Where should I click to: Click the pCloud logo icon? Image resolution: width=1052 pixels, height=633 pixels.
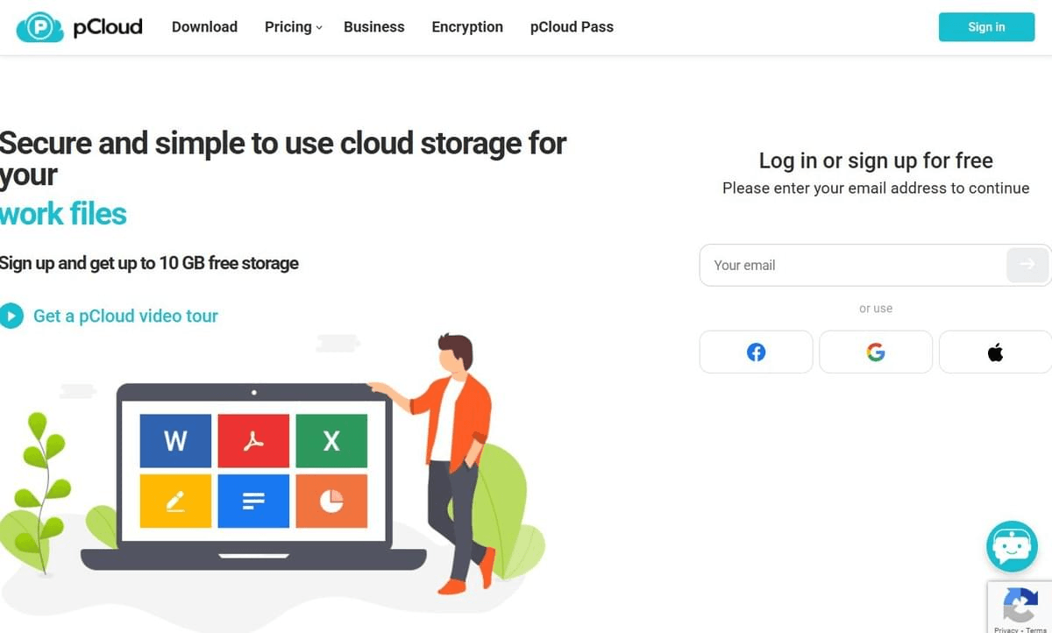pyautogui.click(x=40, y=26)
